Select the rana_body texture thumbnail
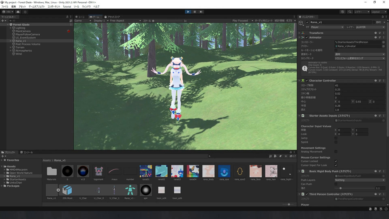The image size is (389, 219). click(x=208, y=171)
